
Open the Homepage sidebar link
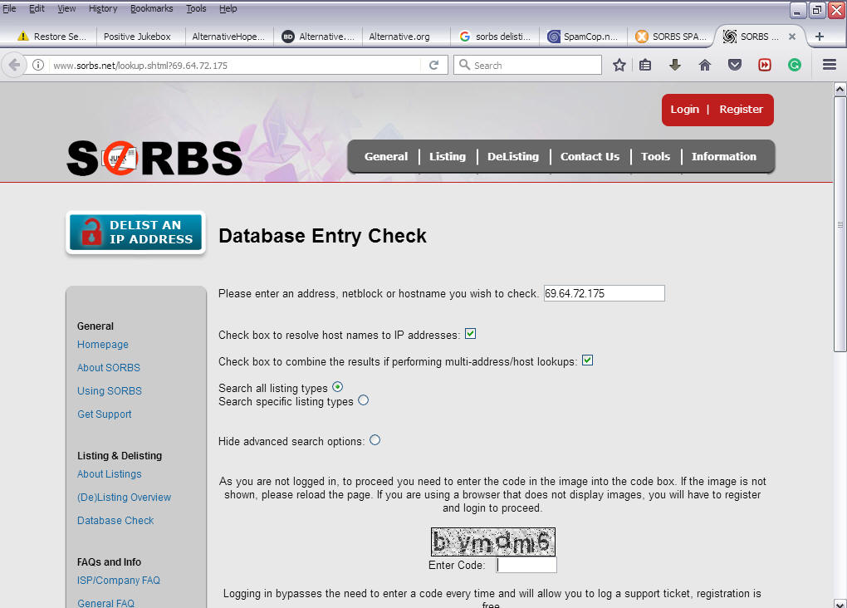pyautogui.click(x=103, y=344)
